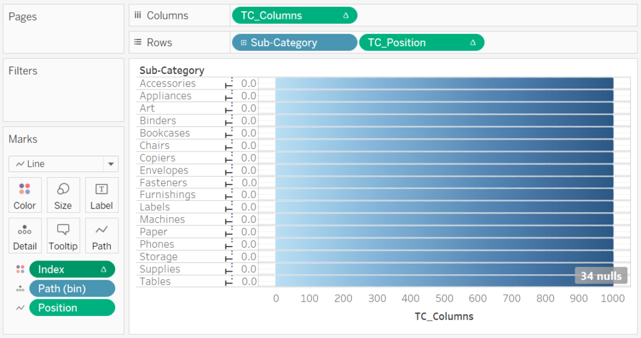Open the Size card in Marks

tap(63, 195)
